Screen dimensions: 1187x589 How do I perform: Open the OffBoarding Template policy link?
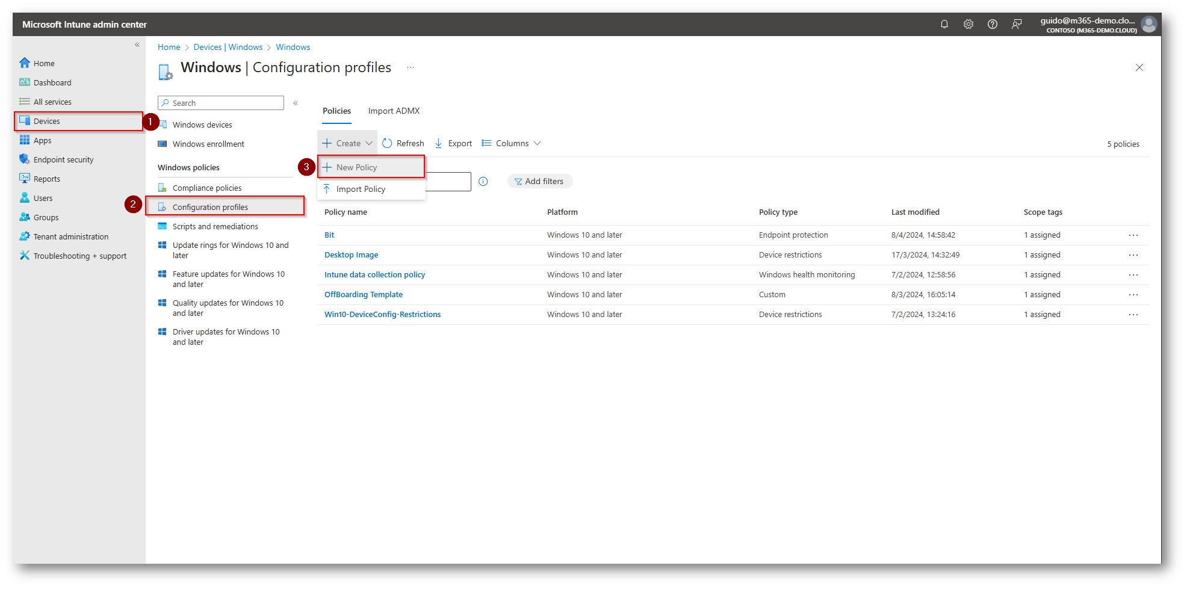point(364,294)
